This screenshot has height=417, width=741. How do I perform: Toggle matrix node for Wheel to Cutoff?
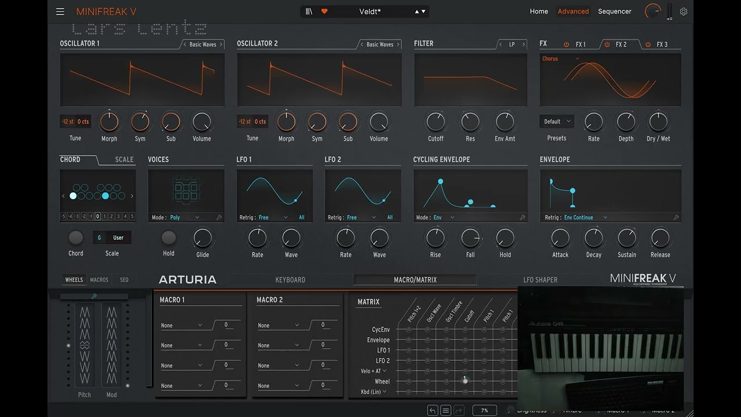tap(465, 381)
